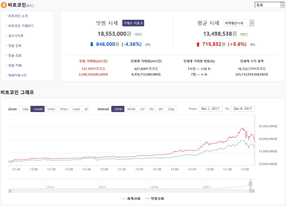
Task: Select 1day interval option
Action: (171, 109)
